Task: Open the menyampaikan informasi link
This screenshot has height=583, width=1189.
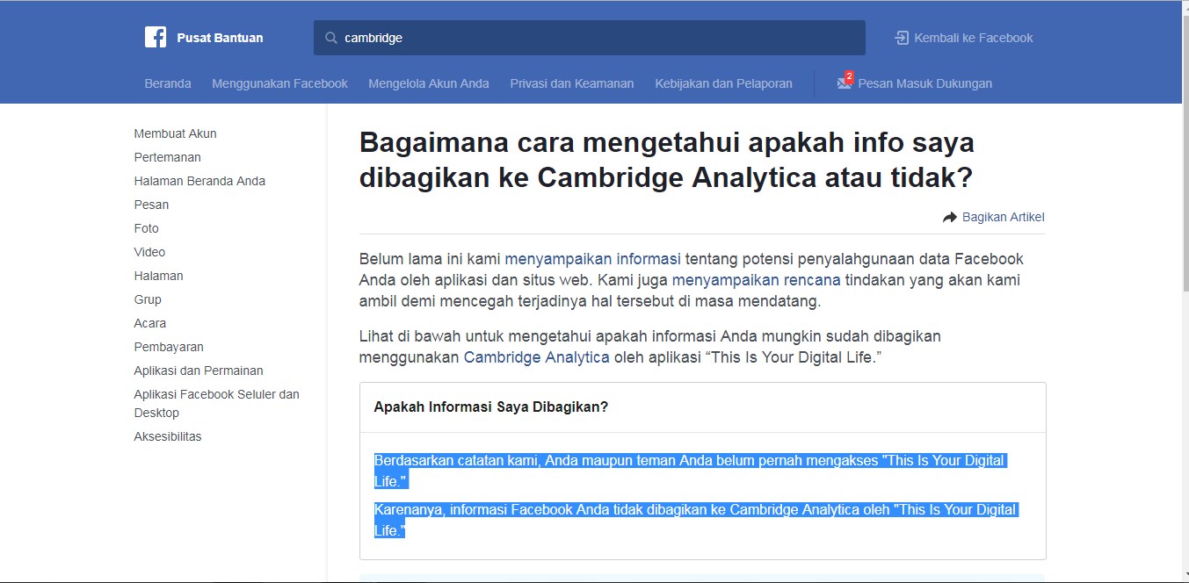Action: coord(592,259)
